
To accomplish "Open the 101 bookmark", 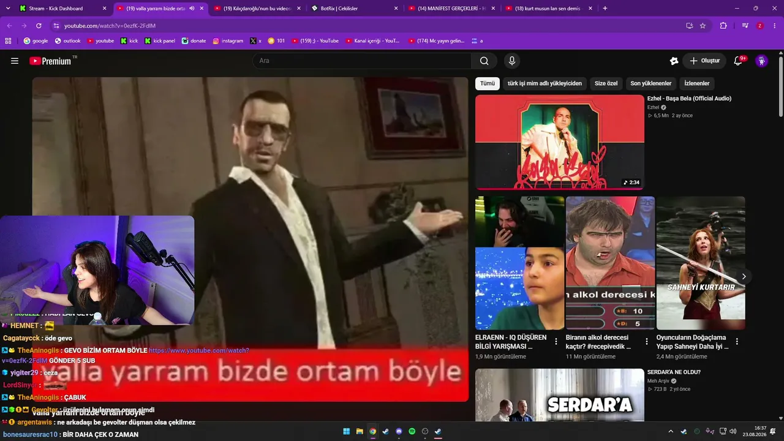I will click(x=276, y=41).
